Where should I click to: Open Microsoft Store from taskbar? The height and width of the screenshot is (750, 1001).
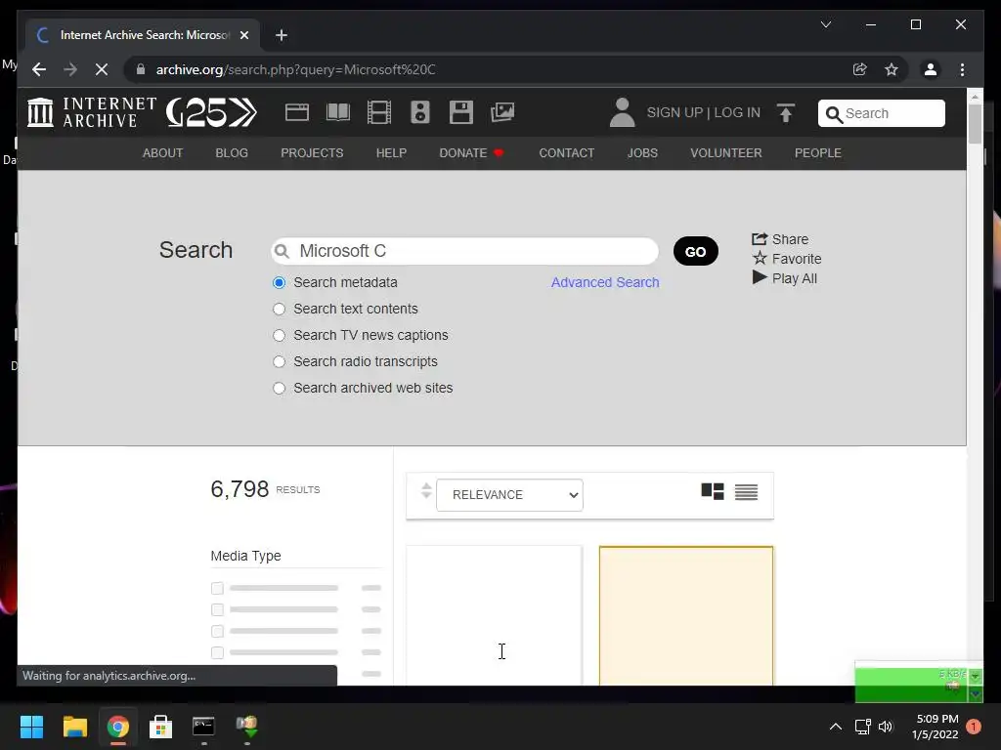click(161, 727)
